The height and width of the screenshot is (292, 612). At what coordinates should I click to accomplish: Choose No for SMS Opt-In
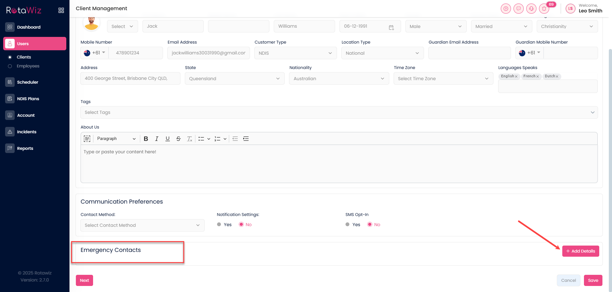coord(370,225)
